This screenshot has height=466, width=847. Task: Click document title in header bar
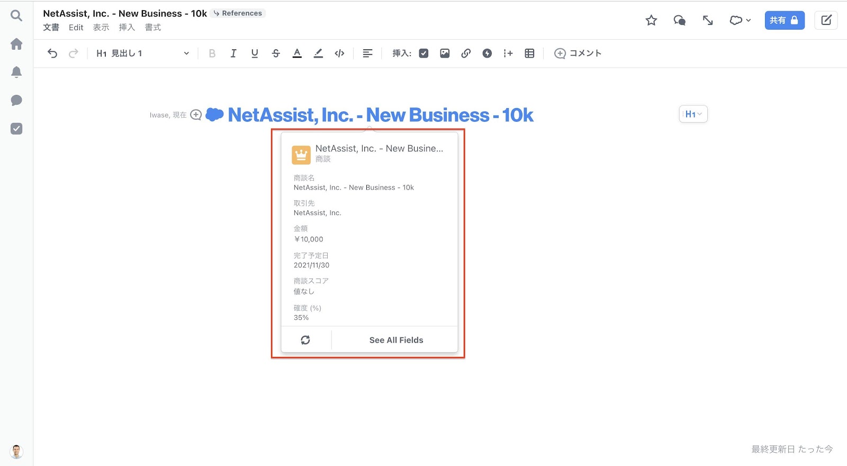[x=125, y=13]
